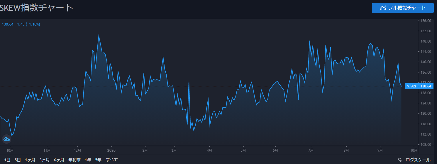The image size is (437, 164).
Task: Click the 2020 label on time axis
Action: pyautogui.click(x=111, y=150)
